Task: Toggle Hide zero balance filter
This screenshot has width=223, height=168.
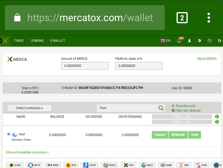Action: pyautogui.click(x=186, y=110)
